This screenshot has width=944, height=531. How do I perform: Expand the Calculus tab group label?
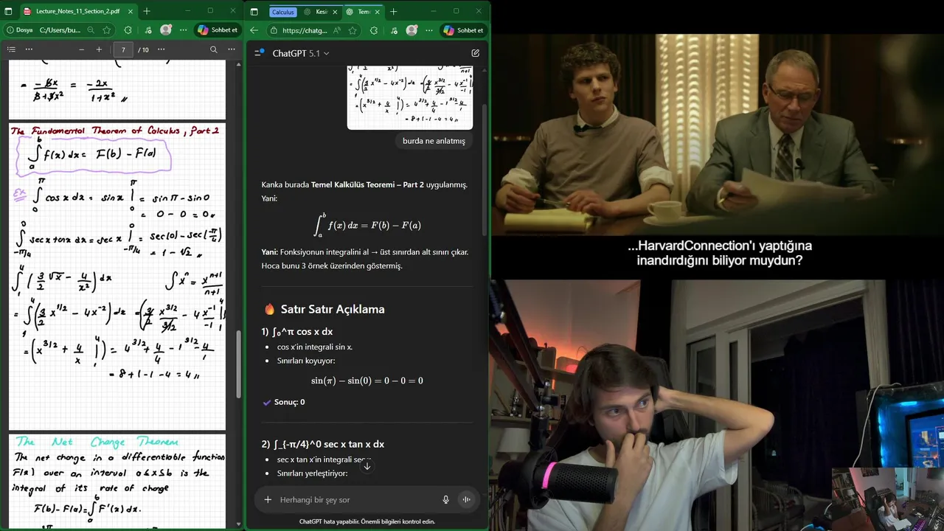[x=282, y=12]
